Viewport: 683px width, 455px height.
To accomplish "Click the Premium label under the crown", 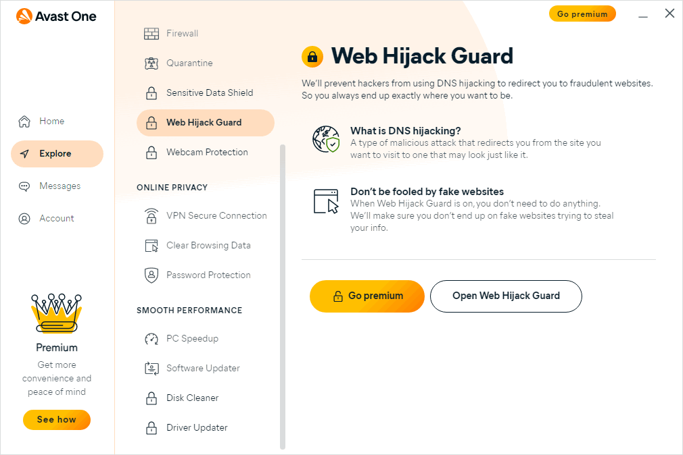I will [57, 348].
